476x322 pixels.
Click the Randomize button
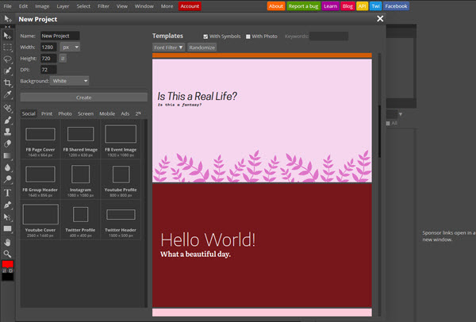coord(202,48)
